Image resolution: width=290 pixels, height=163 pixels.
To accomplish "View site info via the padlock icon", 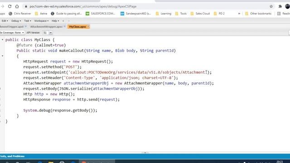I will 26,6.
